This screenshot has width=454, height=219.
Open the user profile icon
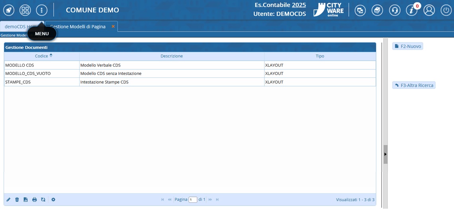[429, 10]
